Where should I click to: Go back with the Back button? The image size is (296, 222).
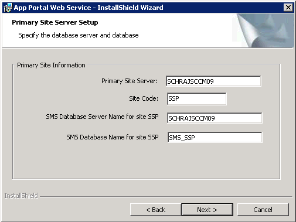(x=156, y=210)
